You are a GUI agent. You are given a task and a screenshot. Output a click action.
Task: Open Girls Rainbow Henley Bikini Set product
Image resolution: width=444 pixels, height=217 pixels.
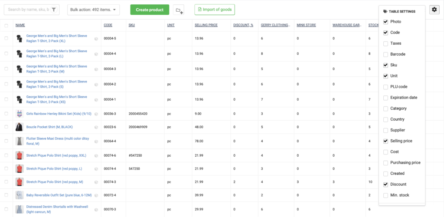pos(59,114)
